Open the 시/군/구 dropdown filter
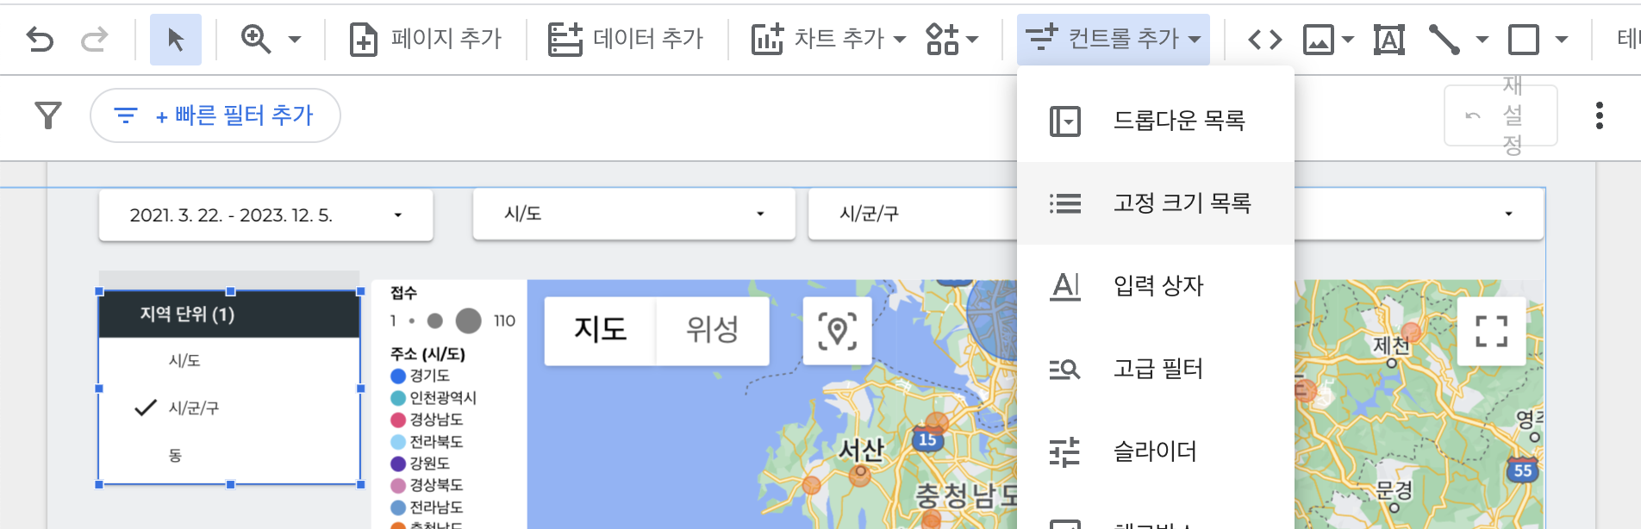Image resolution: width=1641 pixels, height=529 pixels. (x=912, y=214)
